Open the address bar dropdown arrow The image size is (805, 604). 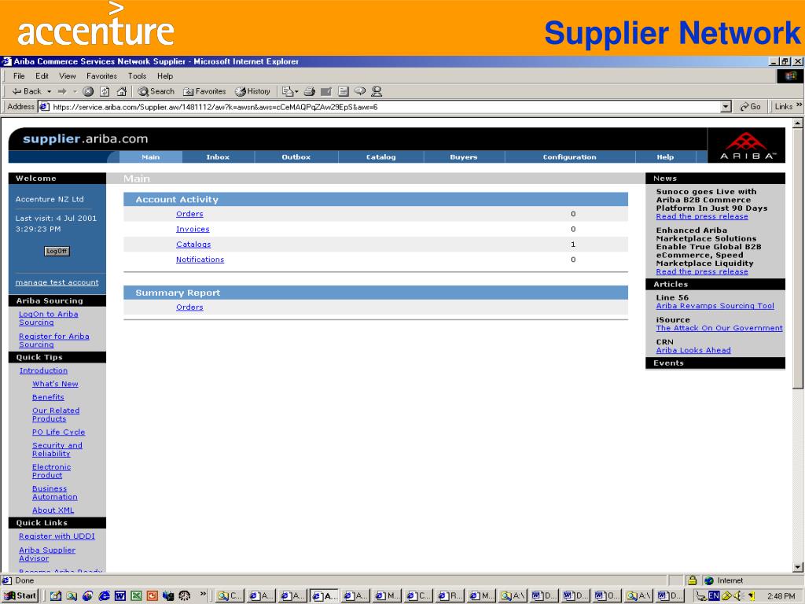(726, 107)
